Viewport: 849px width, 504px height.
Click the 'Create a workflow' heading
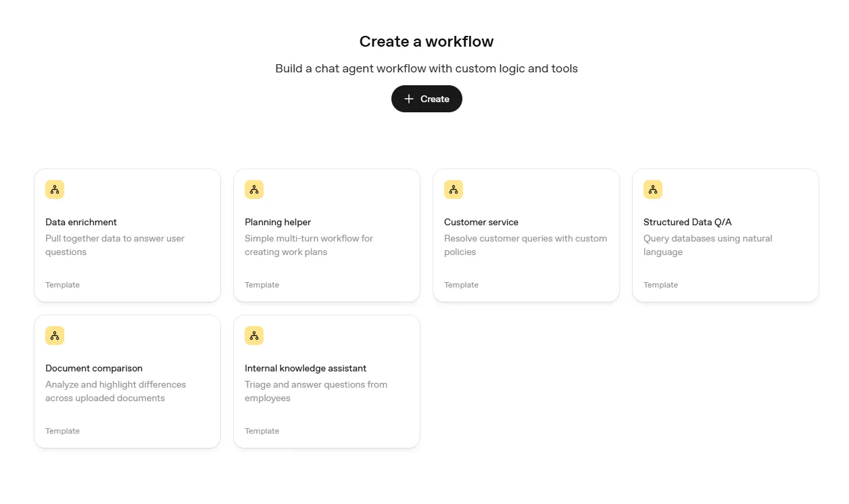[x=427, y=41]
